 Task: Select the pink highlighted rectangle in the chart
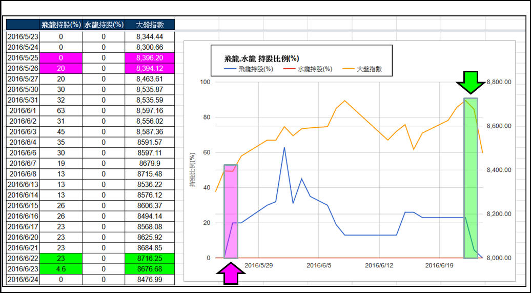[231, 211]
